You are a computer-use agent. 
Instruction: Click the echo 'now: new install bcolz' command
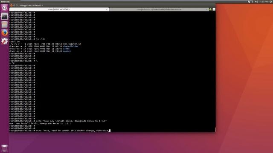click(71, 121)
